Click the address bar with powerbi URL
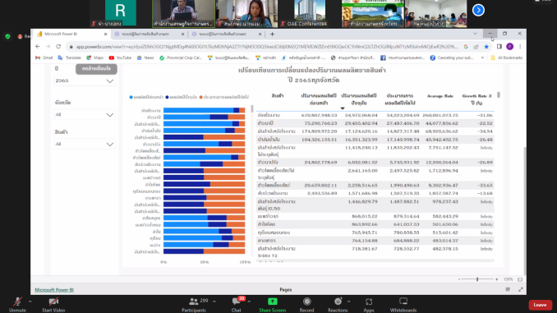 point(266,47)
